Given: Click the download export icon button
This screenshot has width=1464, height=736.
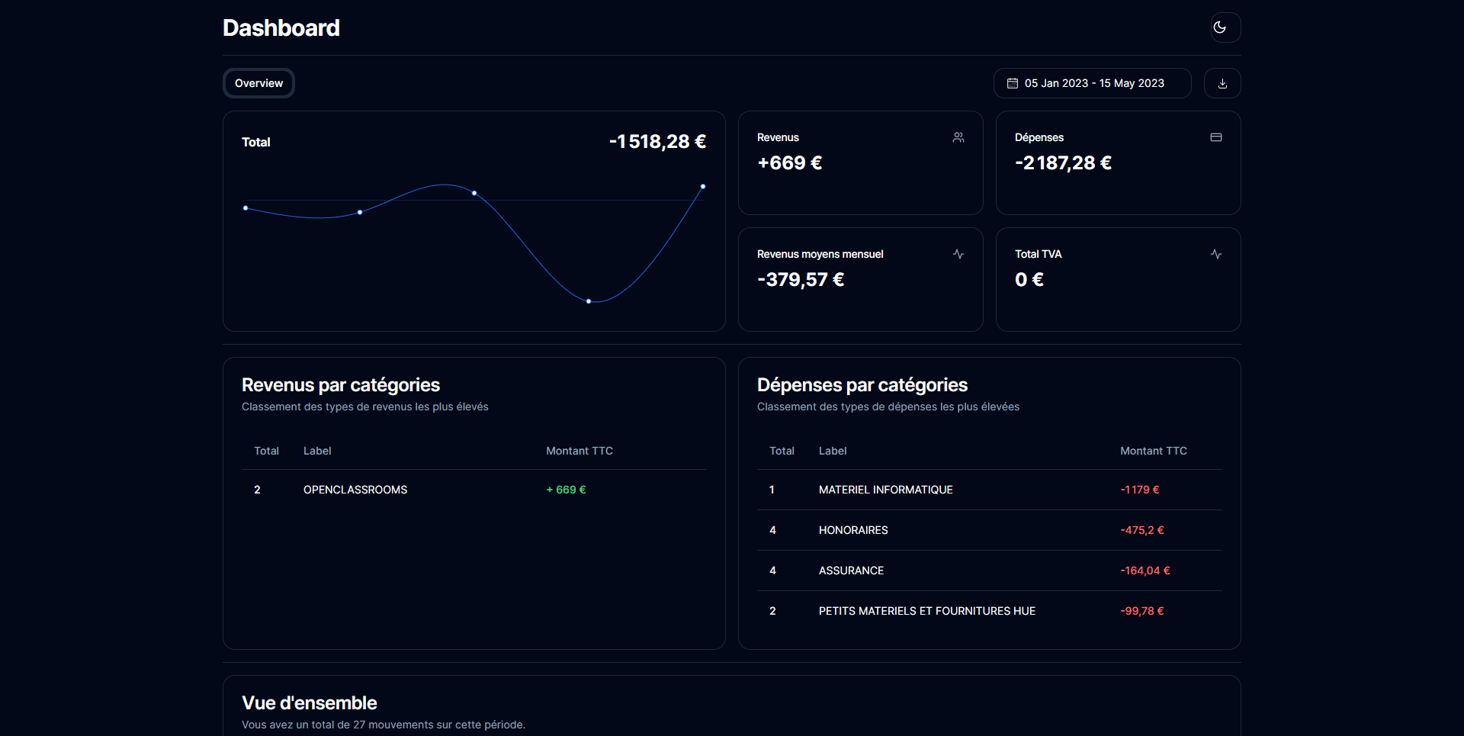Looking at the screenshot, I should (x=1222, y=83).
